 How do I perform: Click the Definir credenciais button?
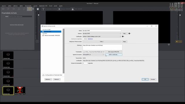point(114,55)
